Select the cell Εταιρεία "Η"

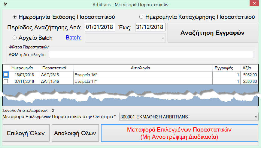143,81
